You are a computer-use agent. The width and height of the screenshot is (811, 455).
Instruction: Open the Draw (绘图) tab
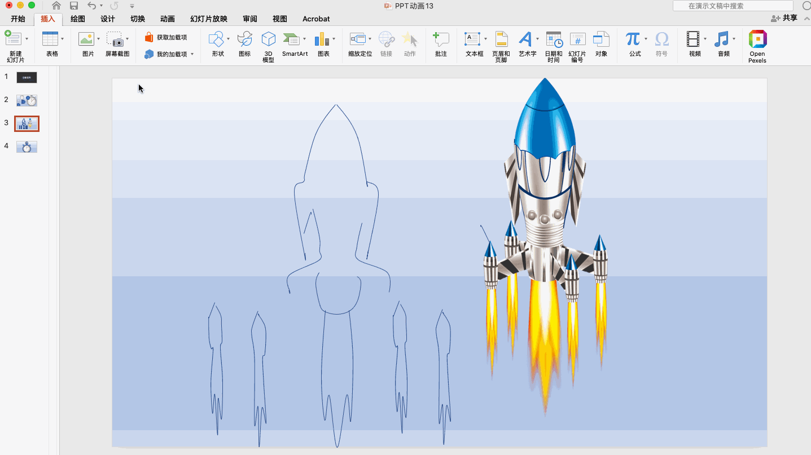[78, 19]
